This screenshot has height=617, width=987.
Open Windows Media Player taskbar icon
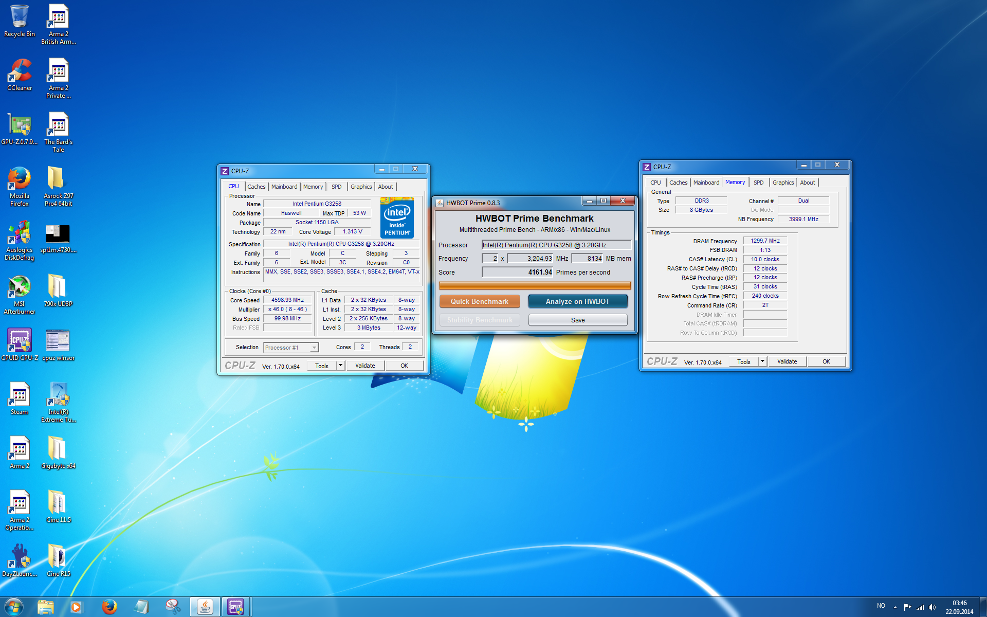(77, 607)
